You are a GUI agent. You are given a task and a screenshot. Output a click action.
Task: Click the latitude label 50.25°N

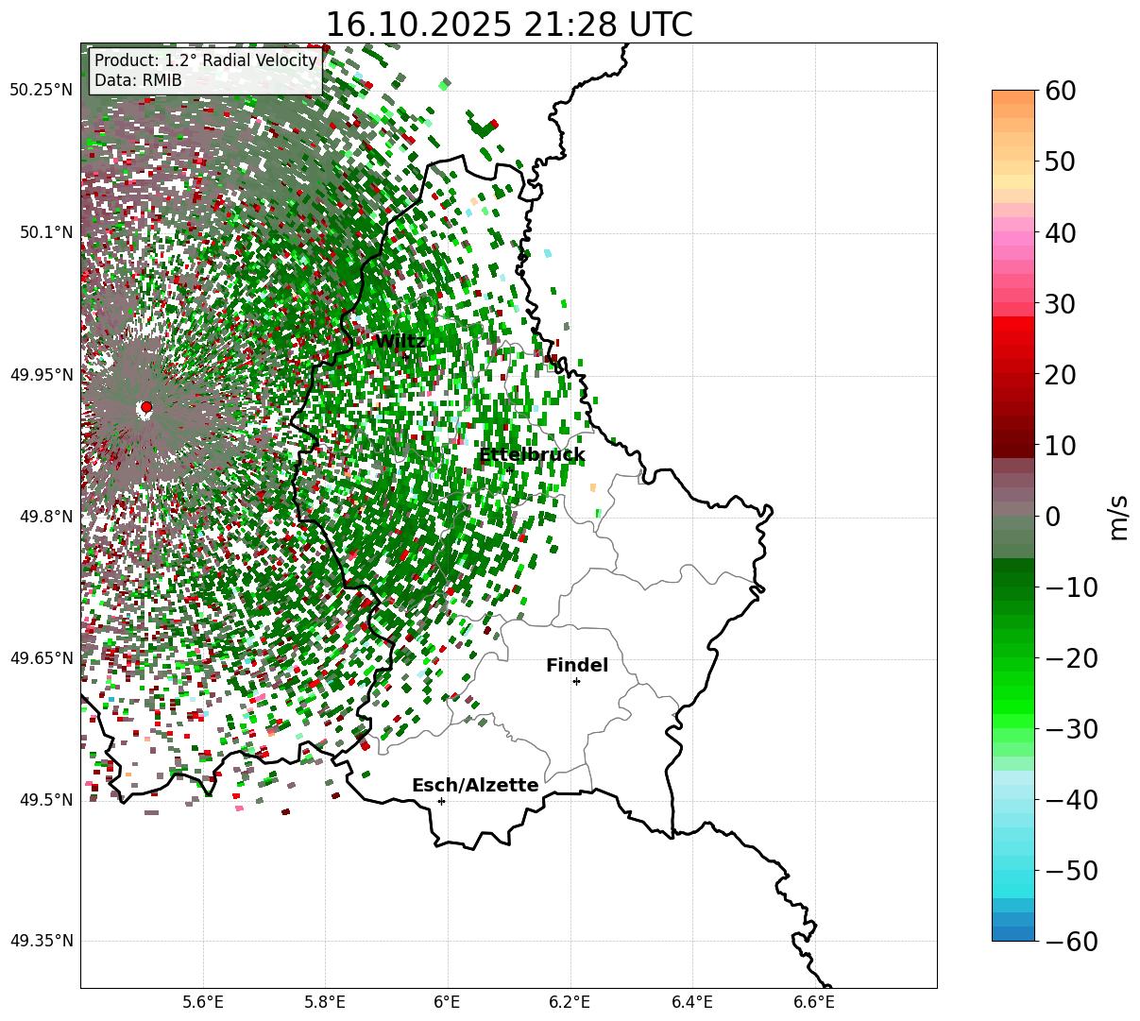click(41, 91)
